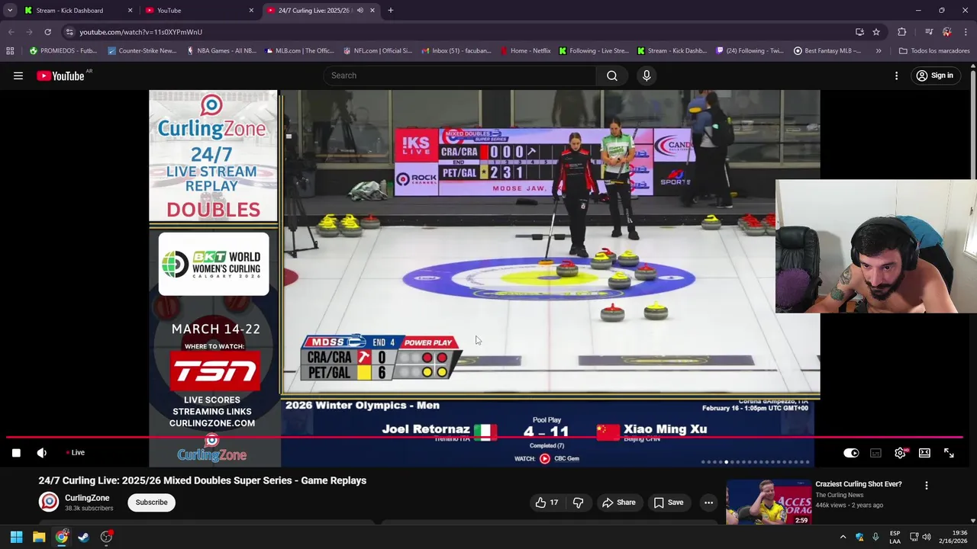The image size is (977, 549).
Task: Like the video with thumbs up
Action: (x=547, y=502)
